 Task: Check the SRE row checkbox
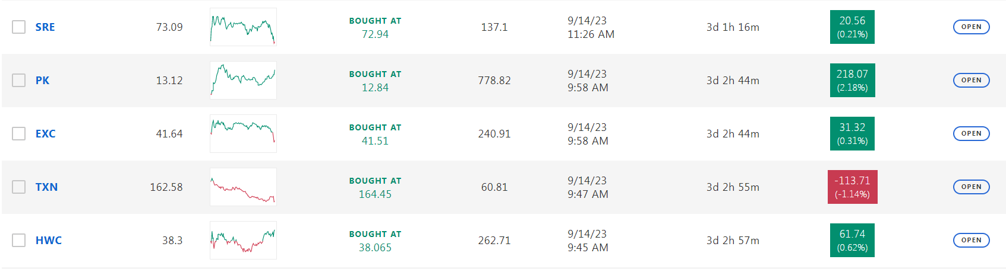[x=19, y=27]
